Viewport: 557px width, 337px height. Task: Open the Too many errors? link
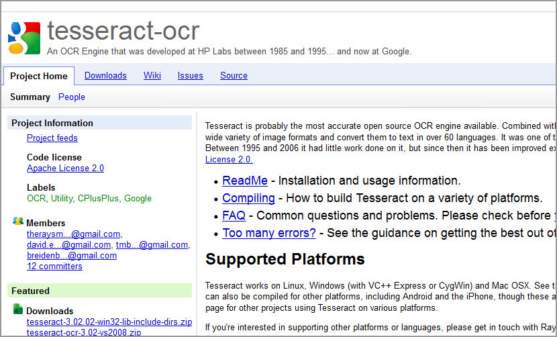tap(269, 233)
